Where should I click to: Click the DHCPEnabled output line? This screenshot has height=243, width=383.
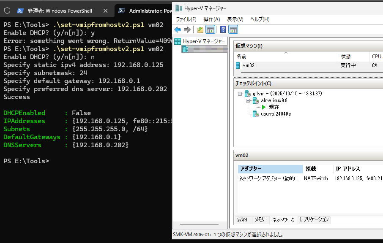tap(47, 113)
